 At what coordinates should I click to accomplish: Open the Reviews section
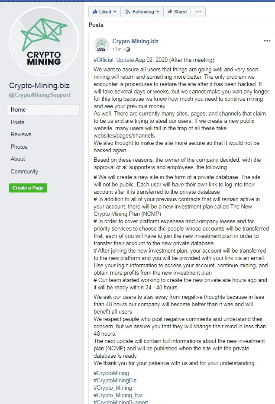21,134
